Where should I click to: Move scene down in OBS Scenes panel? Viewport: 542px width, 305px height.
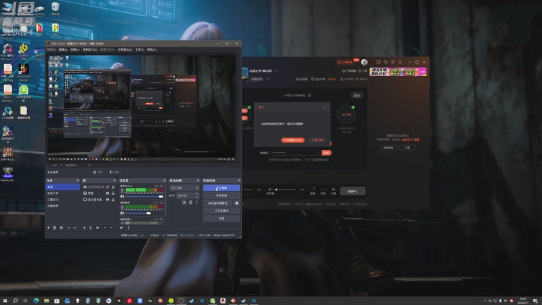point(75,228)
